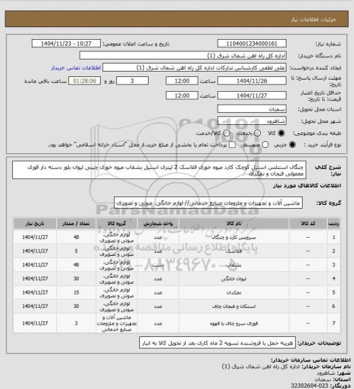
Task: Click the شماره نیاز field 1104001234000161
Action: click(252, 43)
